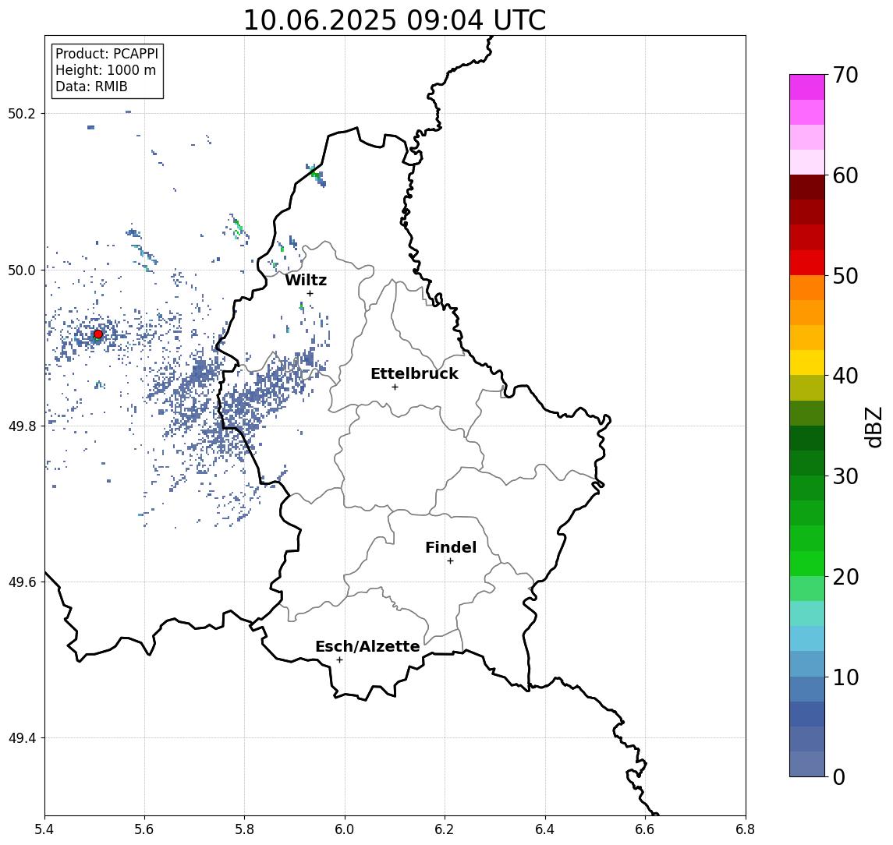Viewport: 893px width, 845px height.
Task: Click the red radar location marker
Action: tap(98, 334)
